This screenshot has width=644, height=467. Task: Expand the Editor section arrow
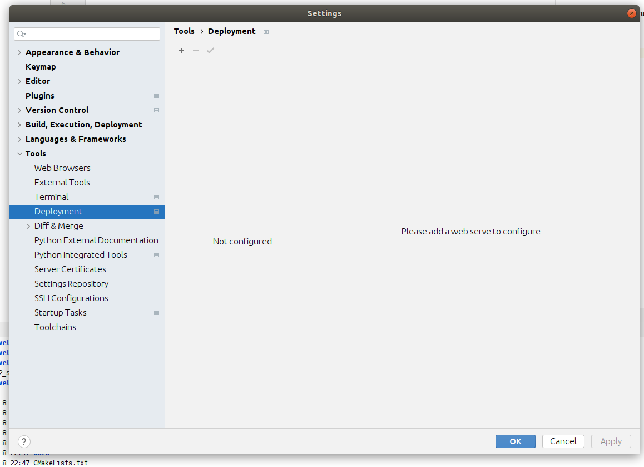coord(19,81)
